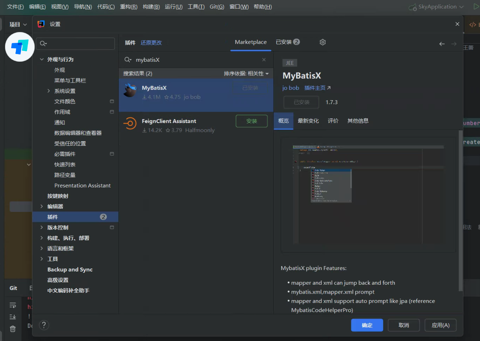This screenshot has height=341, width=480.
Task: Select Presentation Assistant in settings tree
Action: (83, 186)
